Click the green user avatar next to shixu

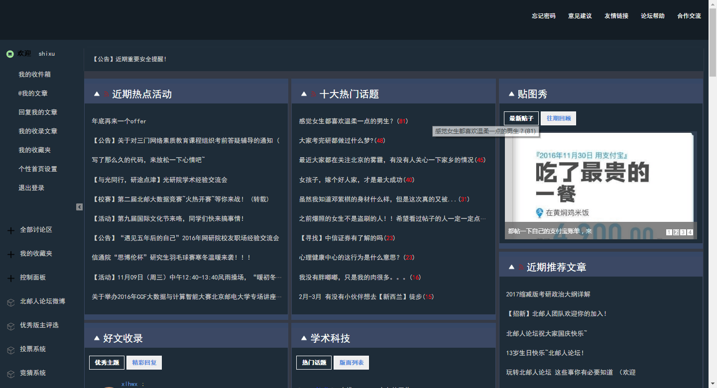pos(10,54)
